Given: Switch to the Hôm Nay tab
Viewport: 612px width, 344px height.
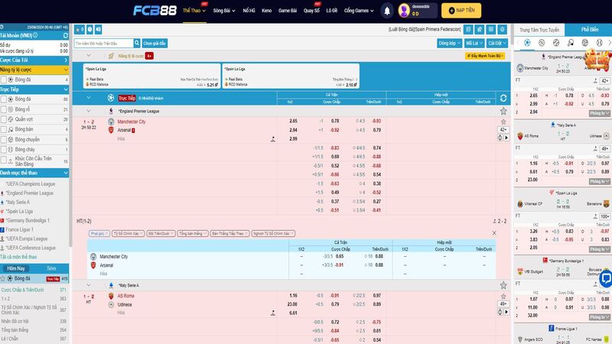Looking at the screenshot, I should click(15, 268).
